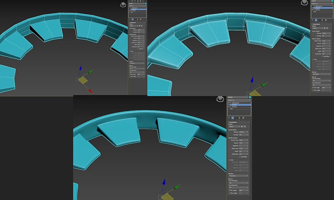Toggle Chamfer eye icon in bottom view stack
Image resolution: width=334 pixels, height=200 pixels.
(x=229, y=105)
